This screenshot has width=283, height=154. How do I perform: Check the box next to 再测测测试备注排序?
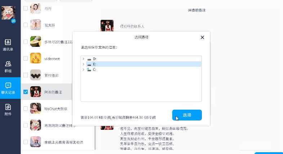(x=26, y=125)
